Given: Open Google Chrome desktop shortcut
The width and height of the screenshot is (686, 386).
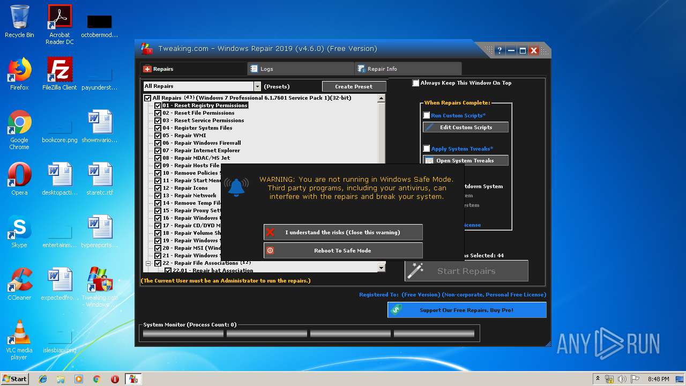Looking at the screenshot, I should [19, 130].
